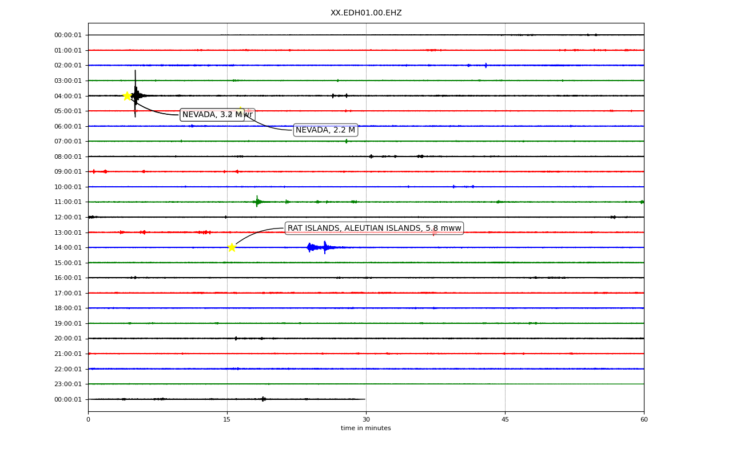Click the 13:00:01 time label on y-axis
The width and height of the screenshot is (732, 457).
(68, 232)
